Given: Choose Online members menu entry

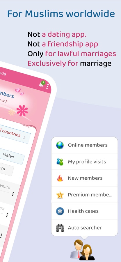Looking at the screenshot, I should point(85,145).
